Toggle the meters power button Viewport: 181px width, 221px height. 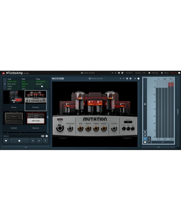[145, 139]
